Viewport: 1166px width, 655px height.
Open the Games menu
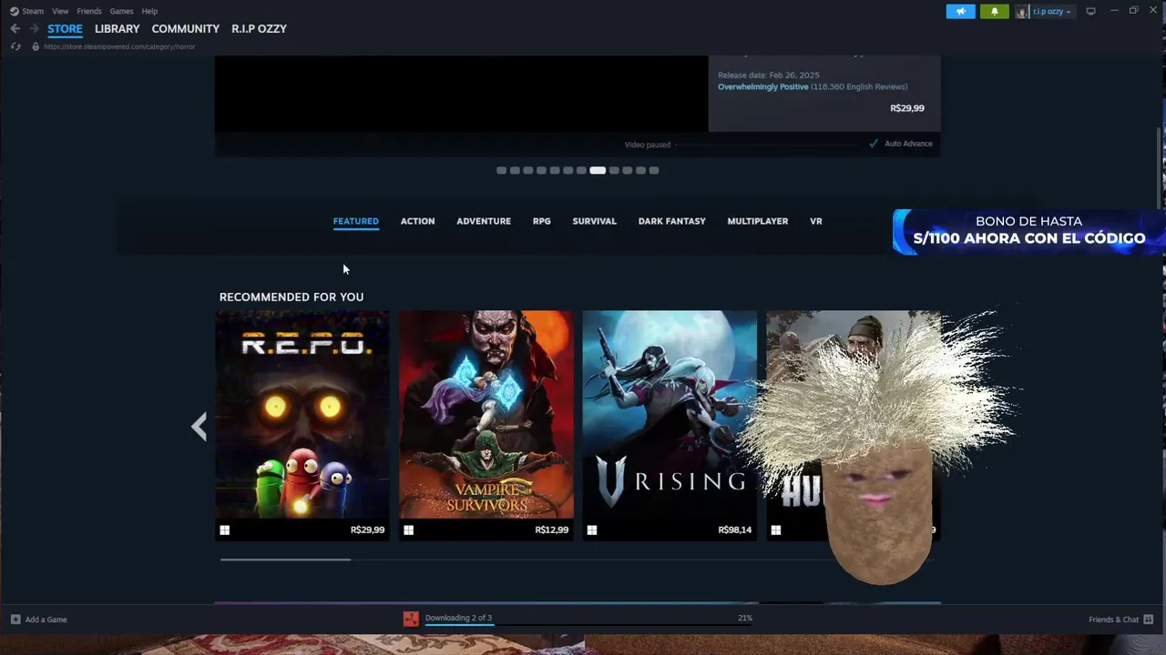coord(121,11)
